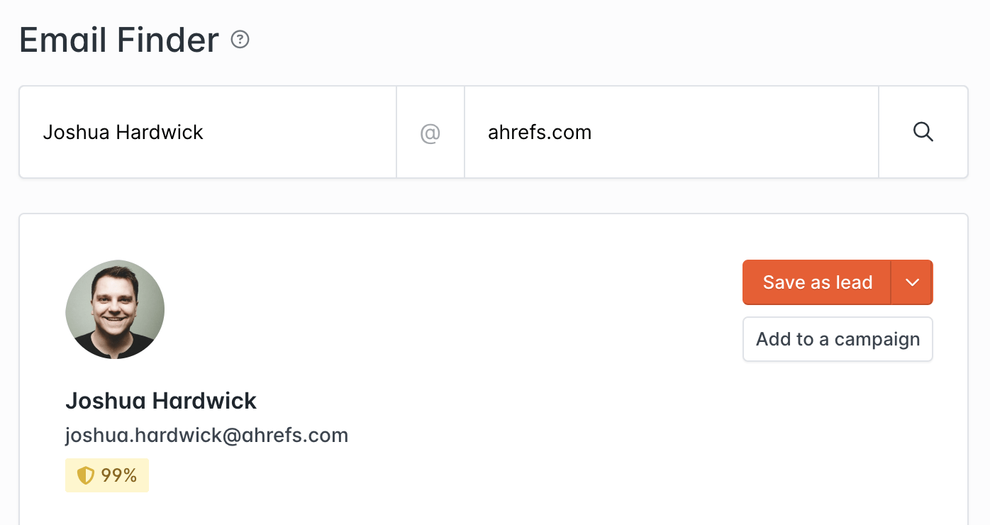The image size is (990, 525).
Task: Click the help question mark icon
Action: point(240,40)
